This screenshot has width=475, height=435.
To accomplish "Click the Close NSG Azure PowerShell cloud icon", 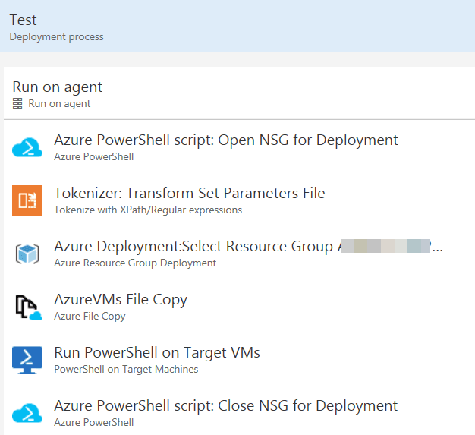I will (x=27, y=413).
